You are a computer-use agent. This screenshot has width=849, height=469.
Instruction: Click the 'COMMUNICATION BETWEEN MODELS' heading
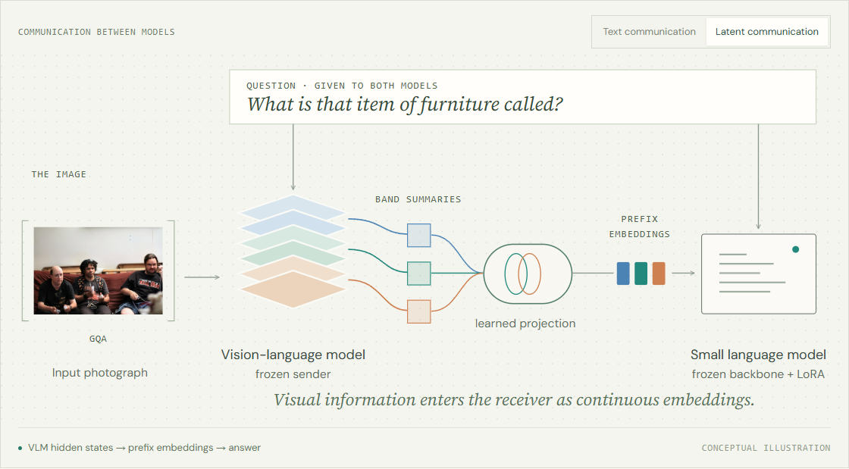[x=96, y=32]
